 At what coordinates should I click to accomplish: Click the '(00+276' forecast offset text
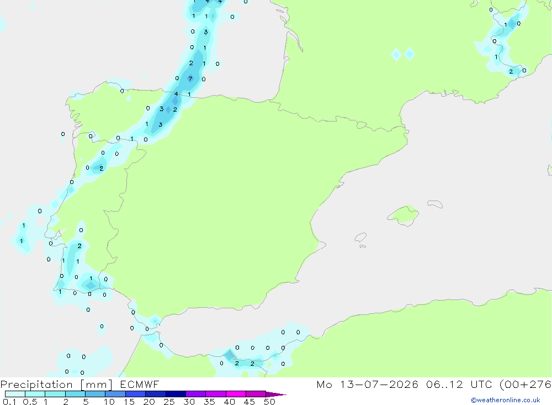(x=526, y=385)
